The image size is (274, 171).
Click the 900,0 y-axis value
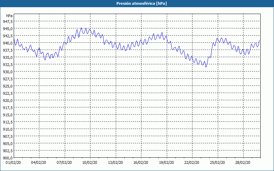8,158
